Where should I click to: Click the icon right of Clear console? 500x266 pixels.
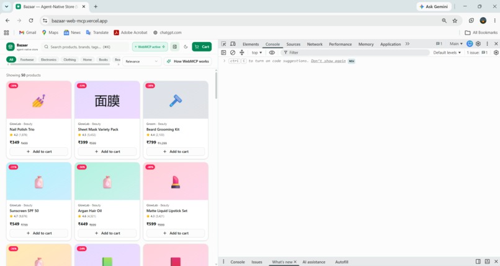[x=242, y=53]
